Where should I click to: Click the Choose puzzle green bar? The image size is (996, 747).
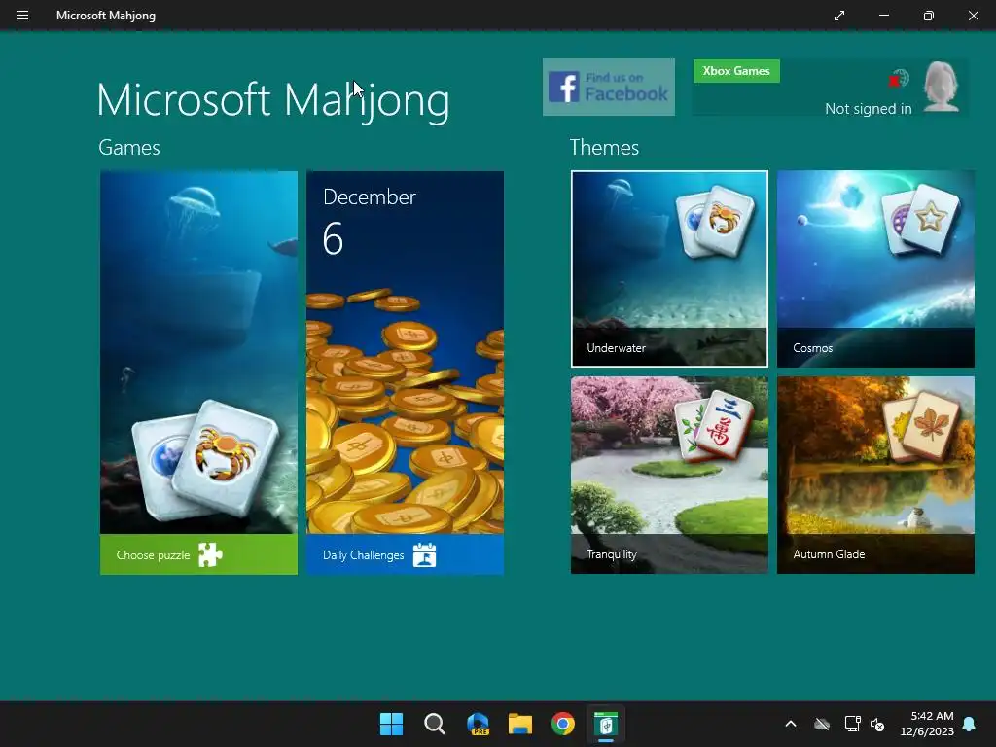(x=198, y=554)
